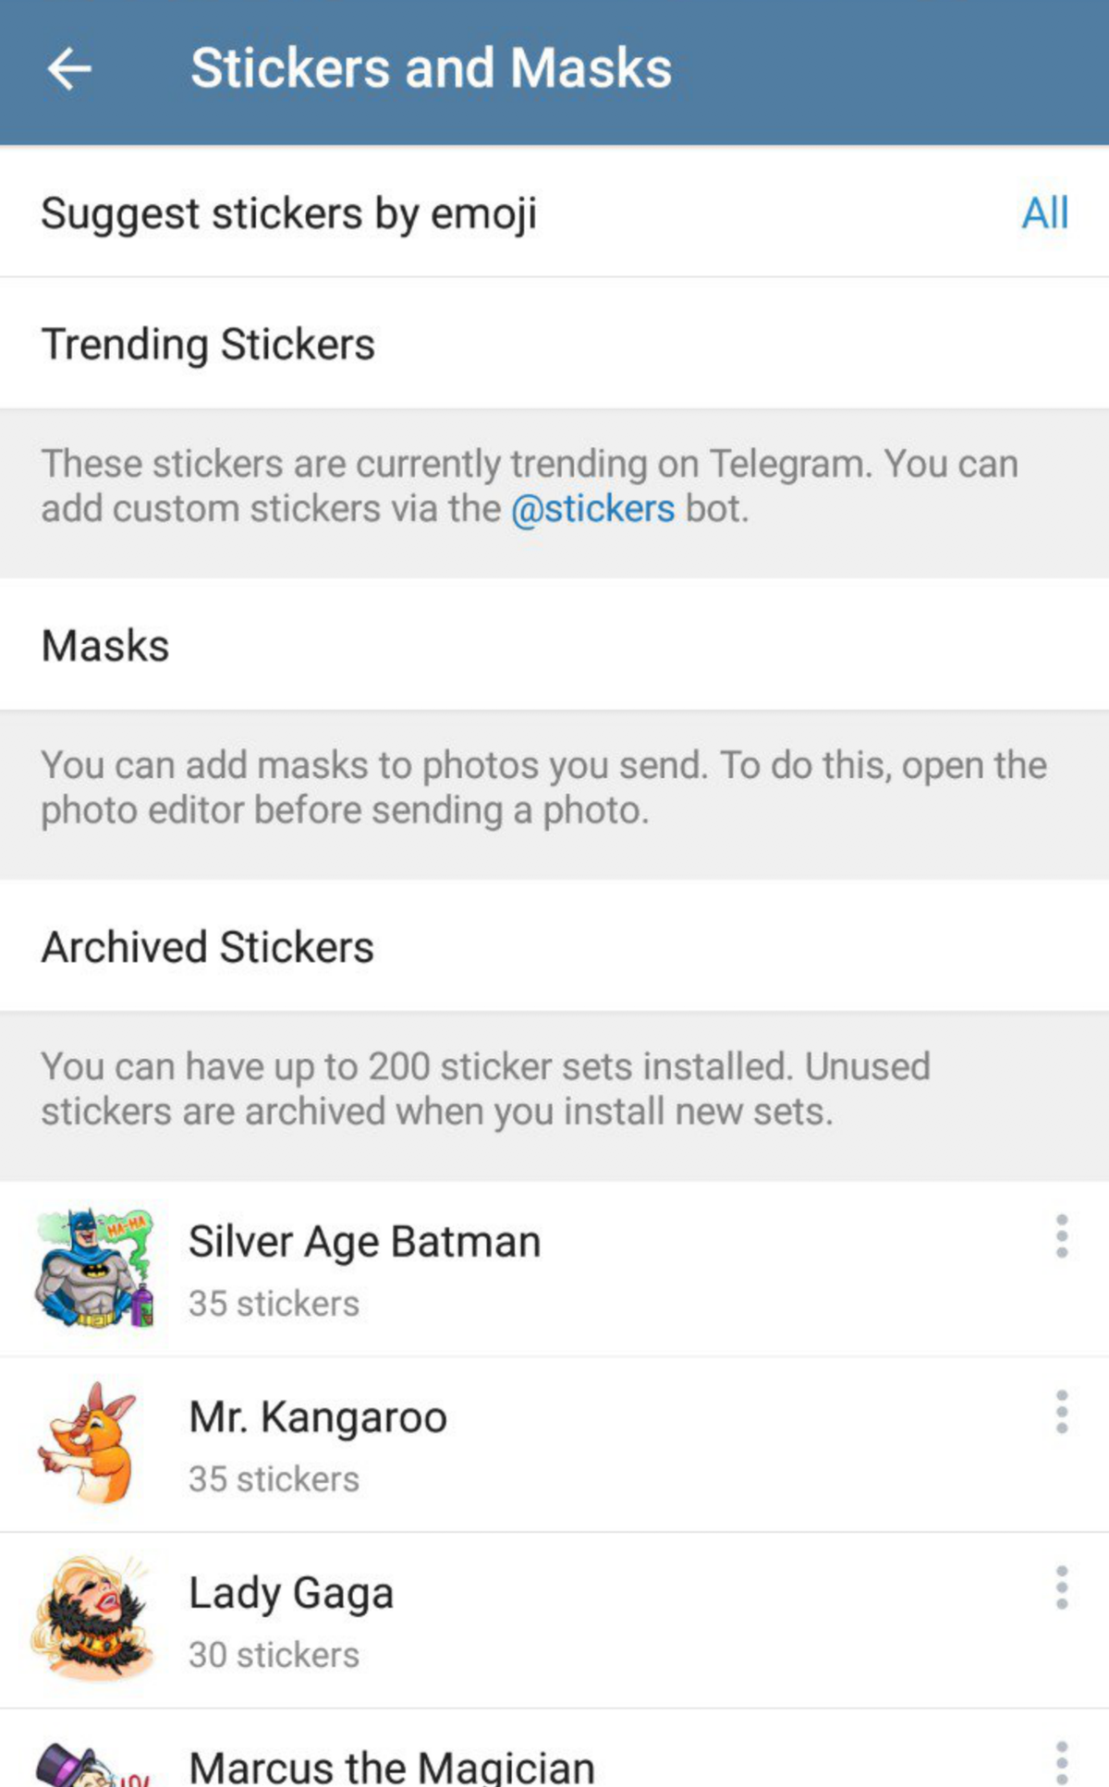Viewport: 1109px width, 1787px height.
Task: Select Lady Gaga sticker set name
Action: point(291,1593)
